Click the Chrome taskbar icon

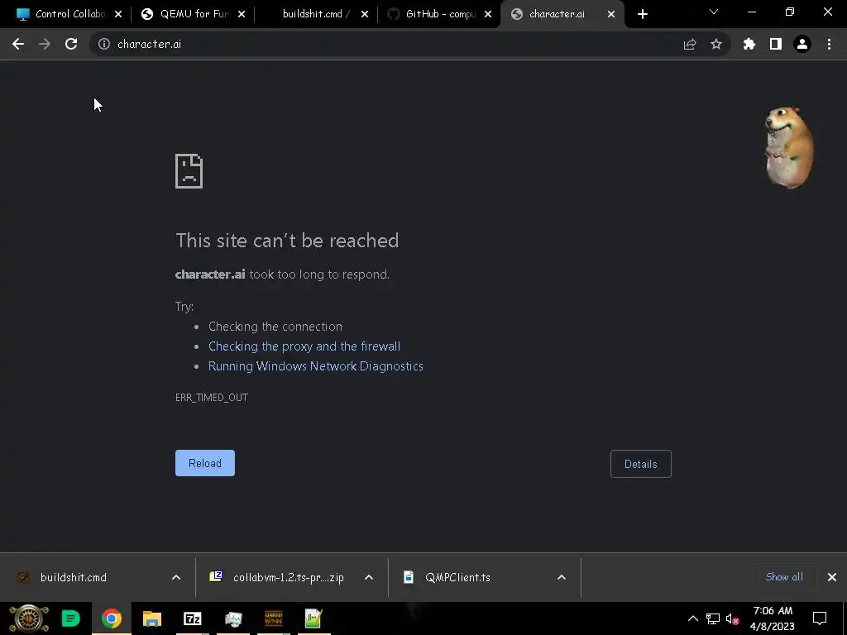(x=112, y=618)
